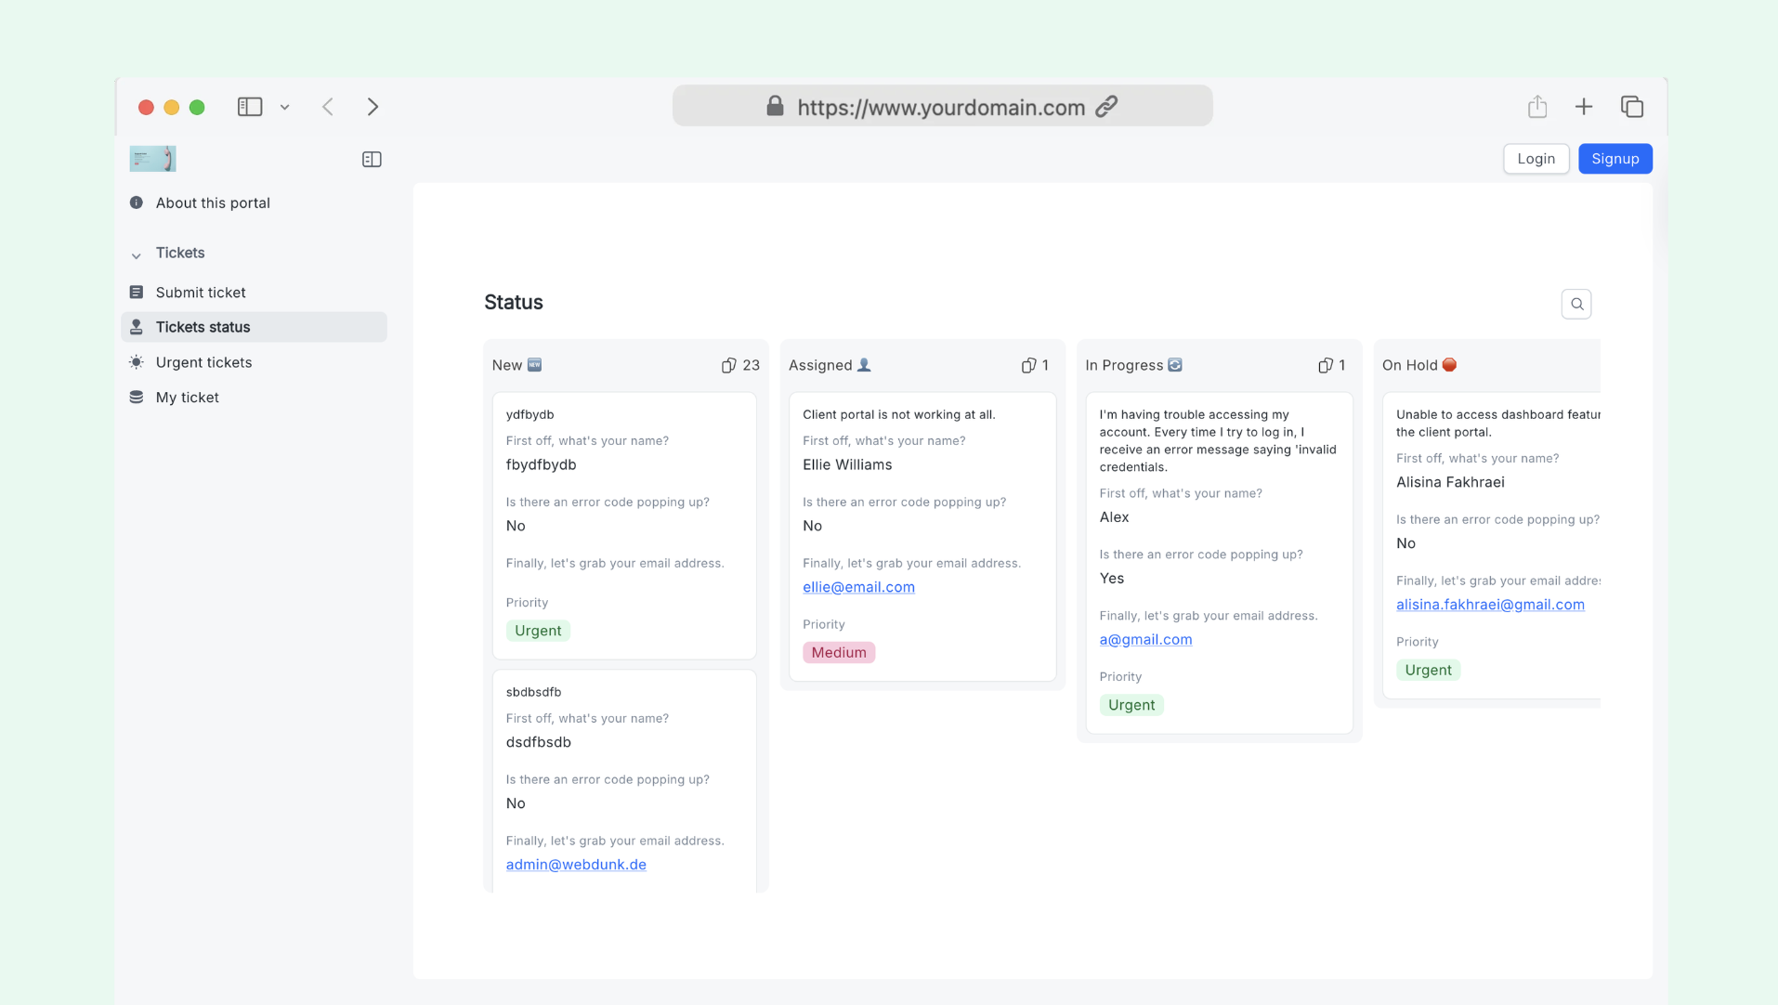Click the Status heading
This screenshot has height=1005, width=1778.
point(514,303)
